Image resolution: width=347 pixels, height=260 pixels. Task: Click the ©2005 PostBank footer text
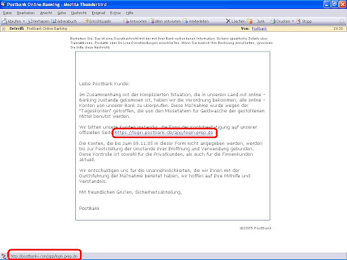tap(256, 228)
